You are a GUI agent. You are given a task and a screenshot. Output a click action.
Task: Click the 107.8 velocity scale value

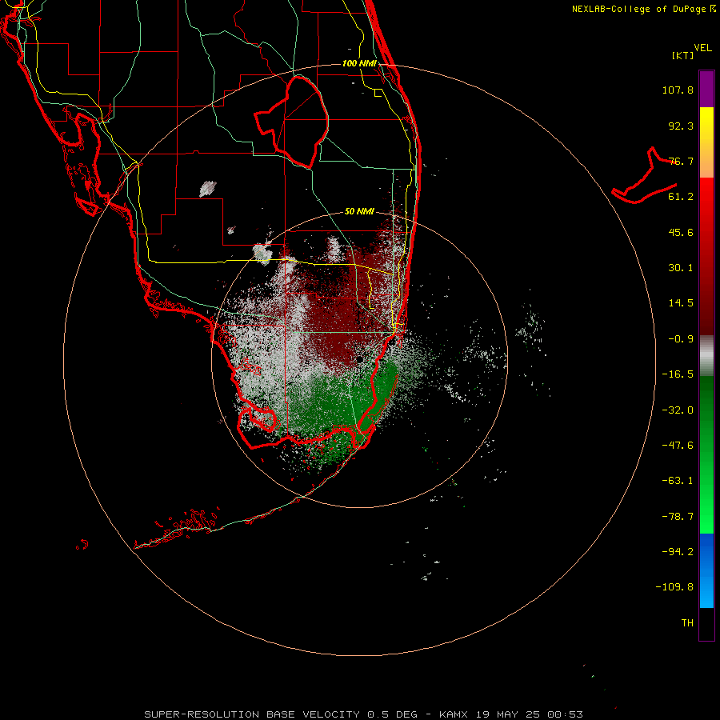(x=678, y=90)
